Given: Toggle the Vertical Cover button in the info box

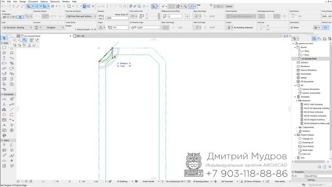Looking at the screenshot, I should click(326, 28).
